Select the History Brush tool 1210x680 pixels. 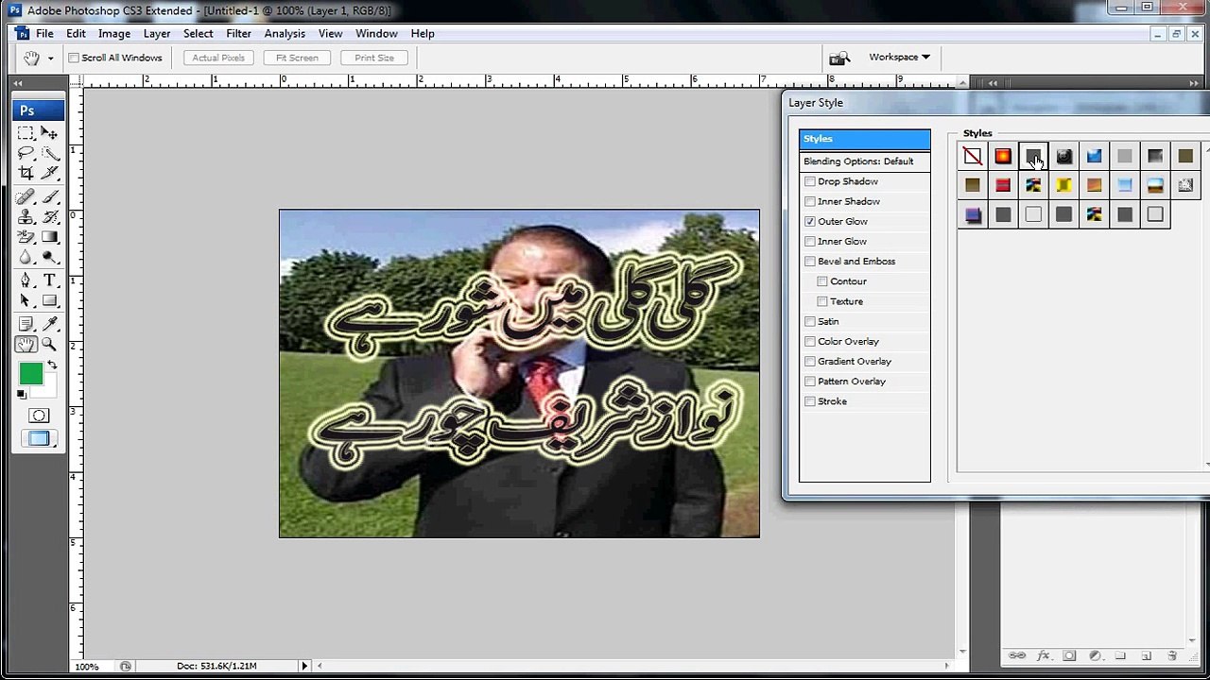(x=50, y=216)
